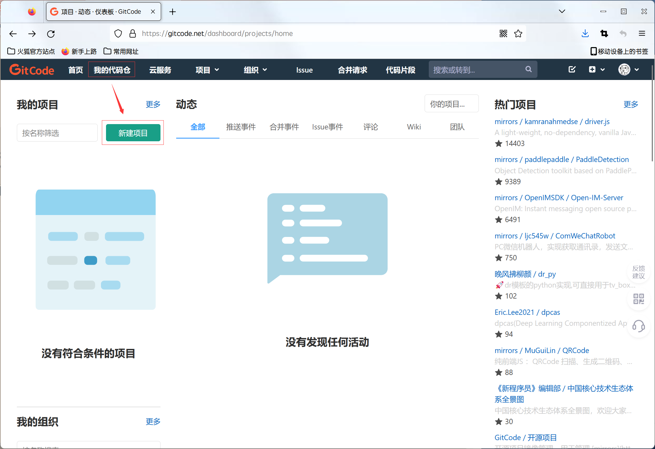Click the screenshot crop toolbar icon
This screenshot has height=449, width=655.
604,33
